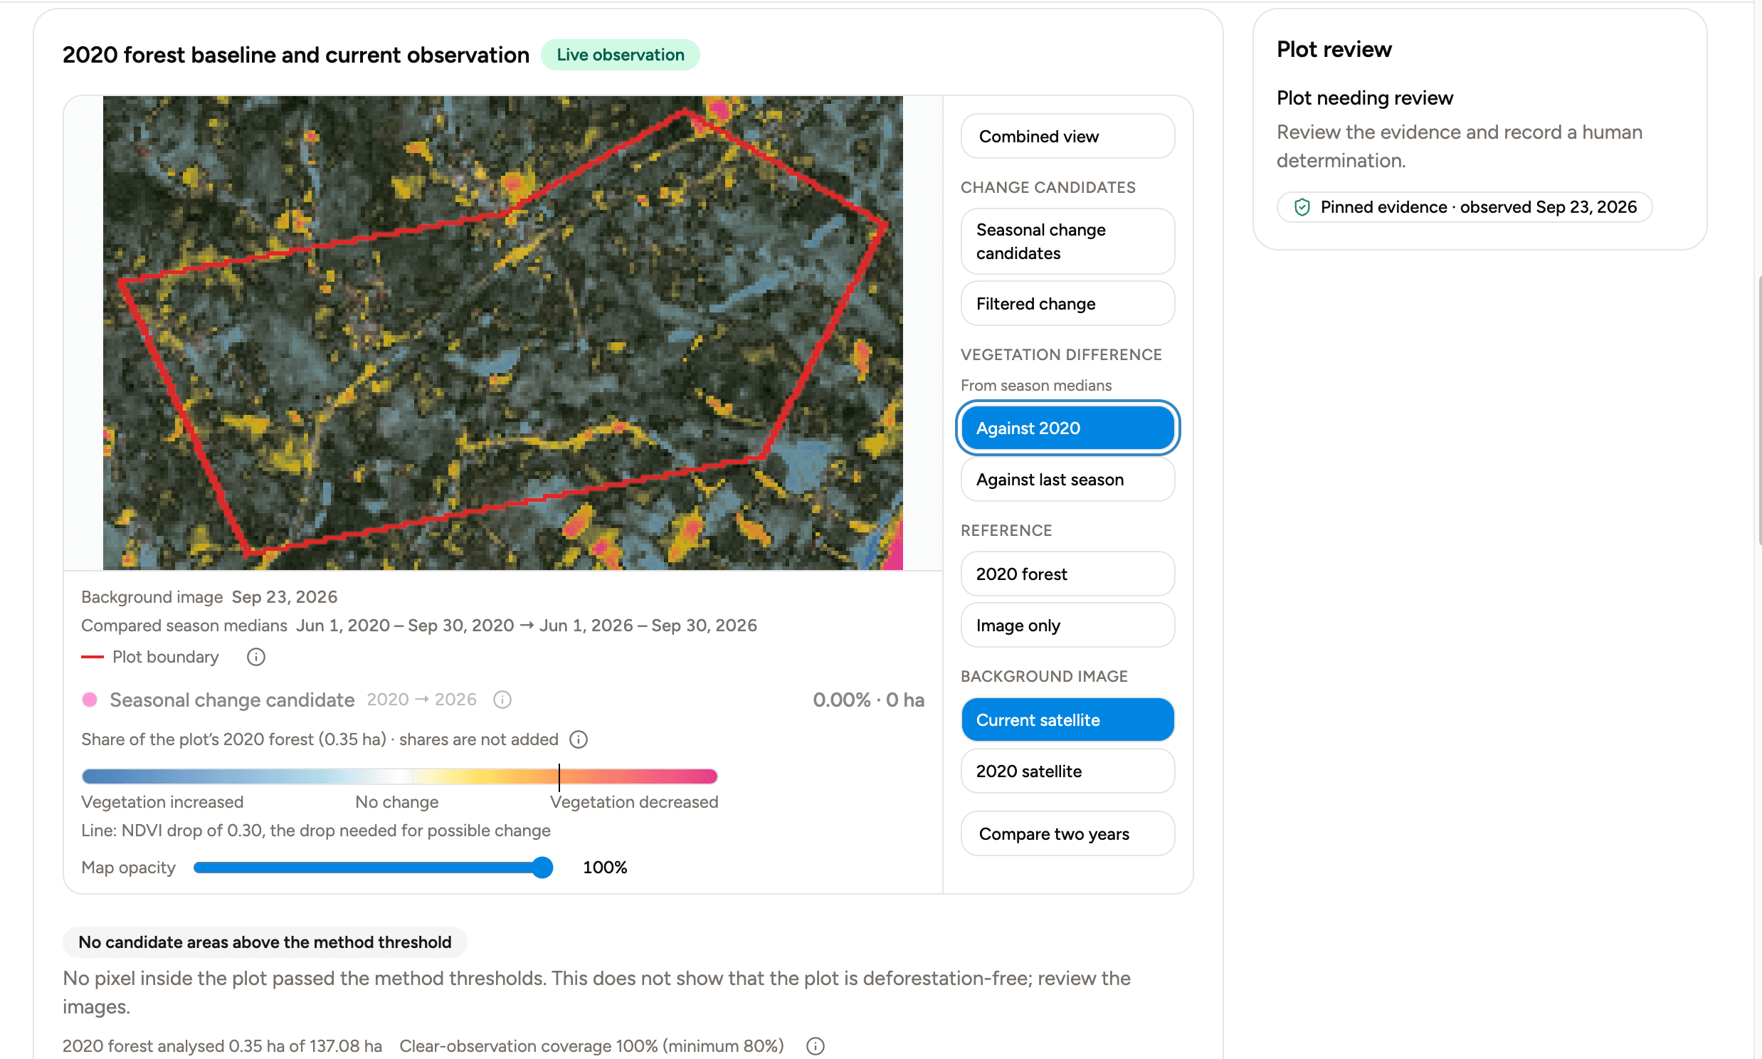Viewport: 1762px width, 1059px height.
Task: Choose Current satellite background image
Action: 1067,720
